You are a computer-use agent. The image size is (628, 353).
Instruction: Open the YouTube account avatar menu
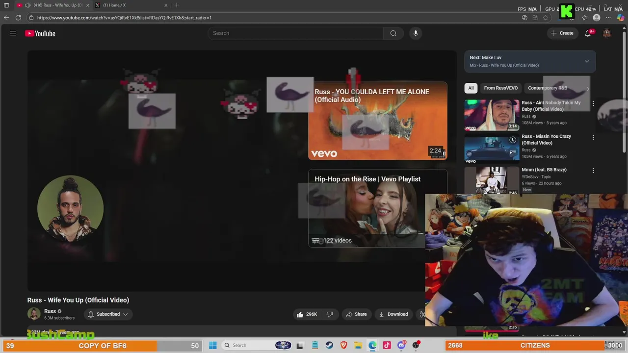(607, 33)
